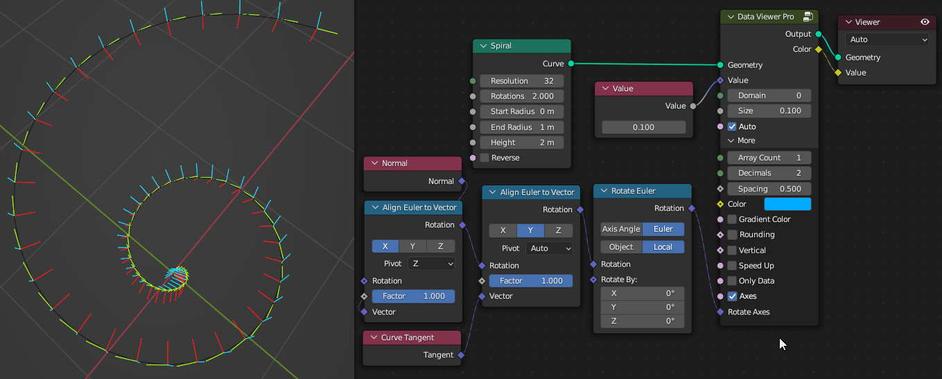Click the Rotate Axes input socket
942x379 pixels.
tap(721, 312)
